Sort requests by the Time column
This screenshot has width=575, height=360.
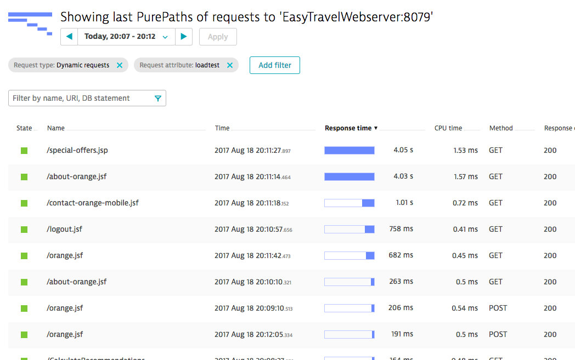222,128
